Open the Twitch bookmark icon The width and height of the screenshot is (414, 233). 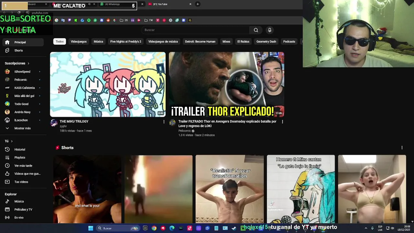click(69, 20)
